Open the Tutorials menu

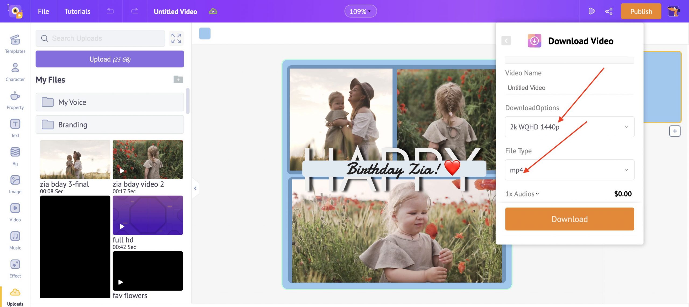77,11
